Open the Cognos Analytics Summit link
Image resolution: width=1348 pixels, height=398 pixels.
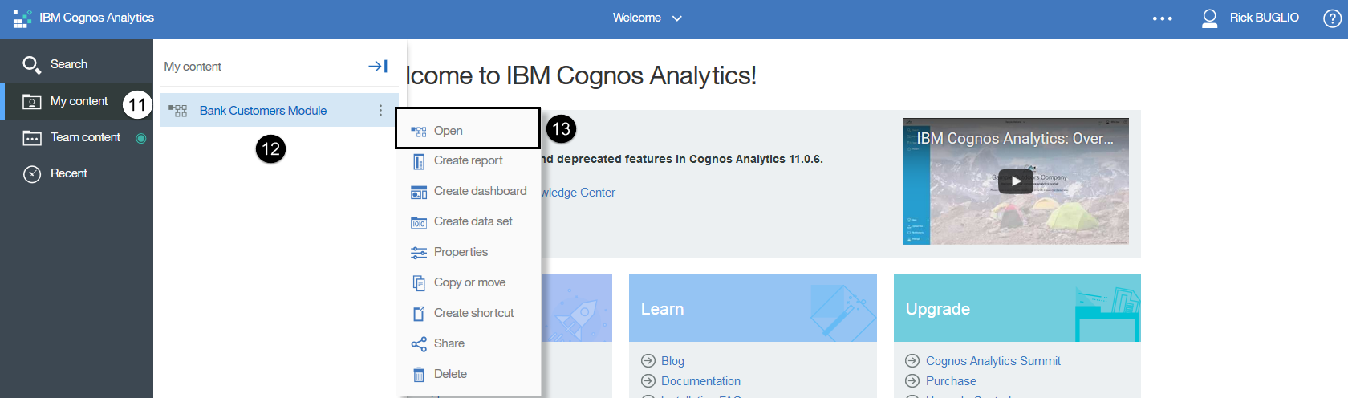coord(993,361)
